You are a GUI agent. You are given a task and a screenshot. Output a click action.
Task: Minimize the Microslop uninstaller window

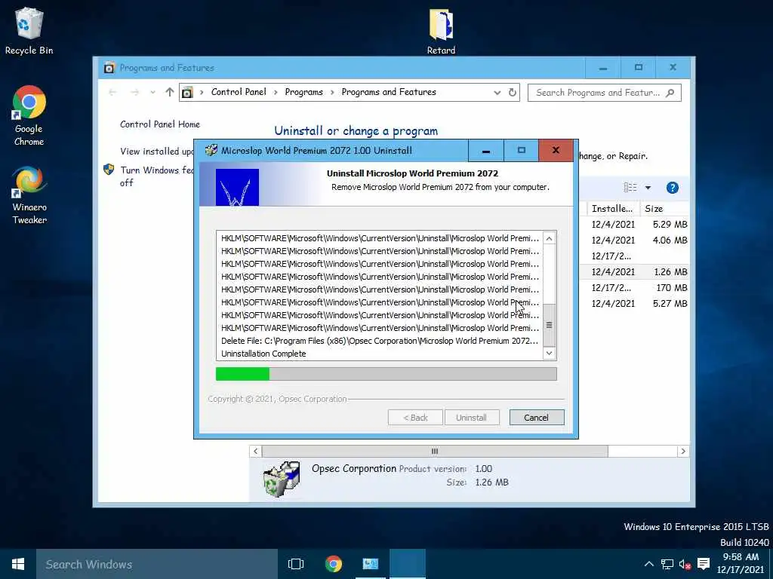[x=485, y=151]
